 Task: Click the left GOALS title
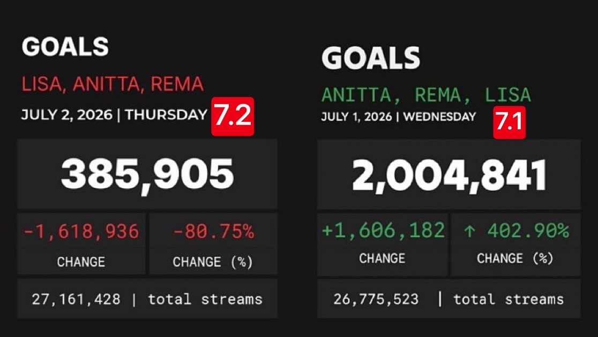point(65,47)
